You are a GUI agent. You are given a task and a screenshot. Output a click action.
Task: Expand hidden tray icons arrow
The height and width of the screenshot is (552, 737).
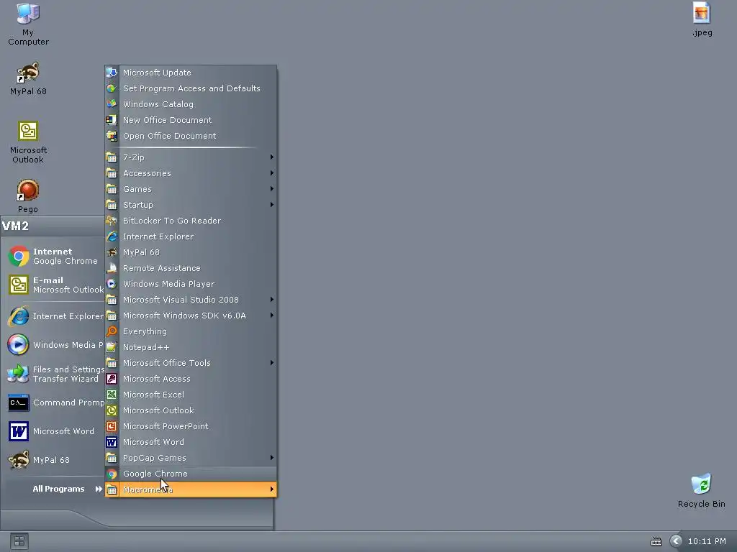(675, 541)
